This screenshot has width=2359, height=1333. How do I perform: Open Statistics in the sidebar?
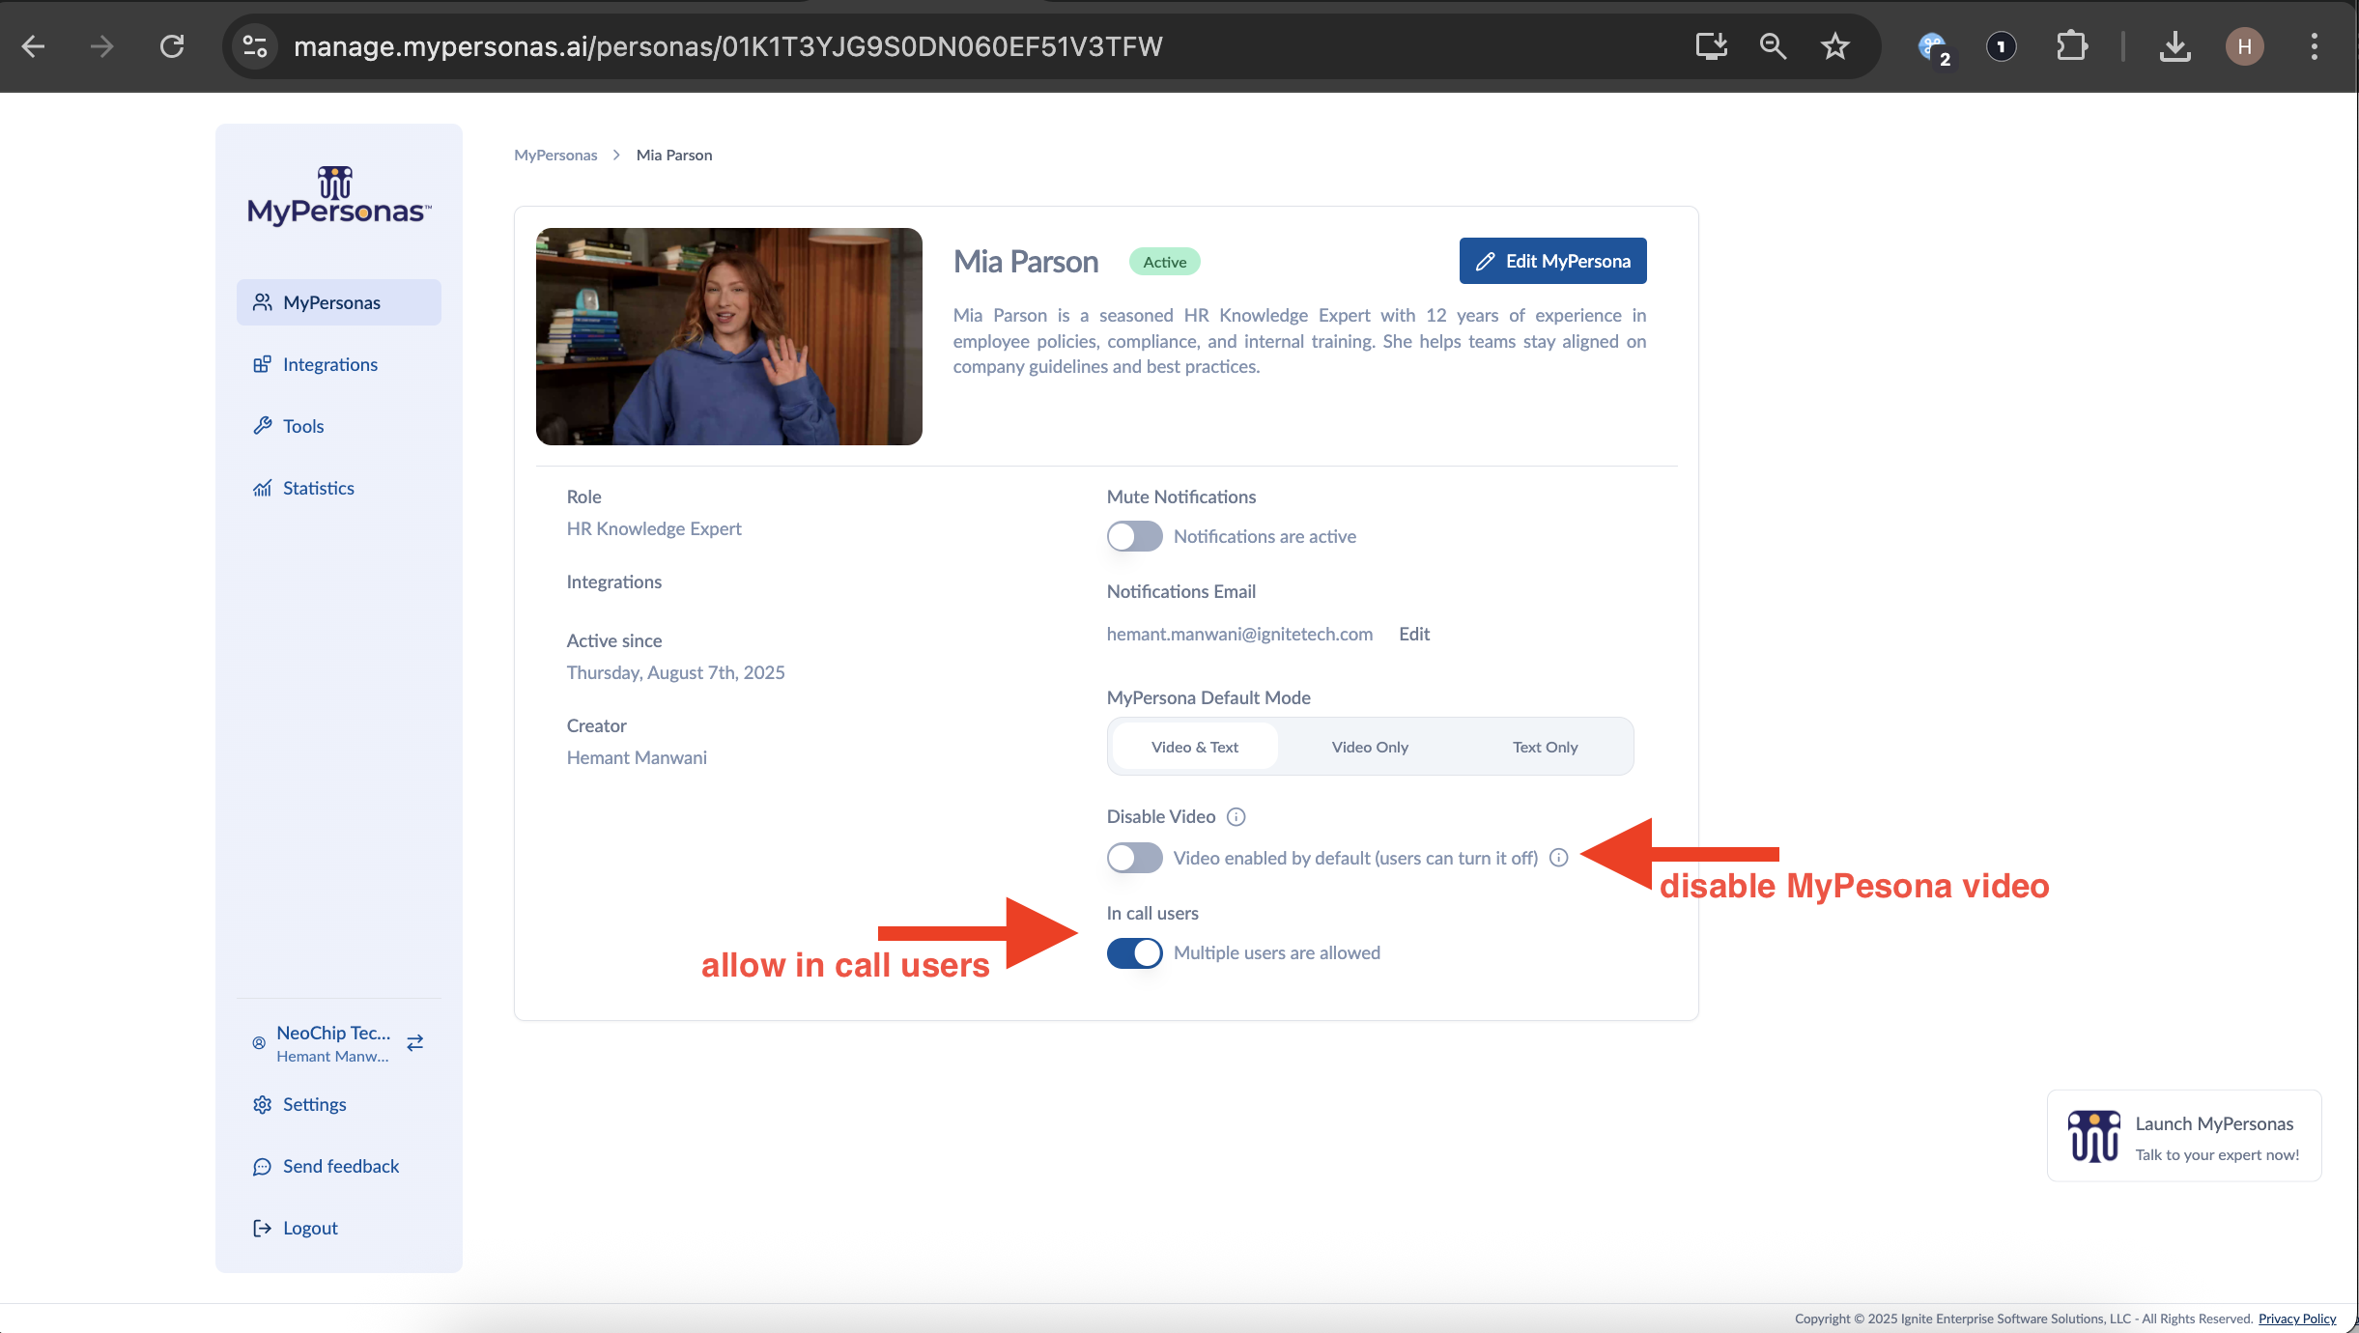pos(339,488)
